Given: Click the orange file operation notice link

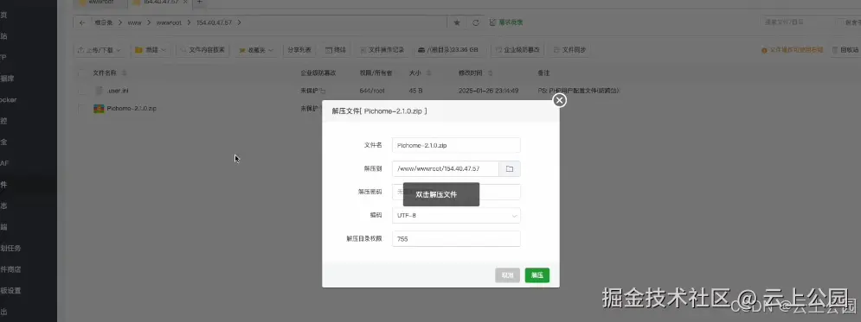Looking at the screenshot, I should [x=793, y=50].
